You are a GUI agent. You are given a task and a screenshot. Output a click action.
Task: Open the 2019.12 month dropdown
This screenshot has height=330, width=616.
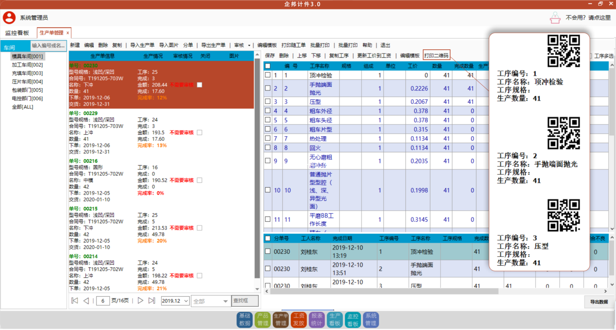185,301
